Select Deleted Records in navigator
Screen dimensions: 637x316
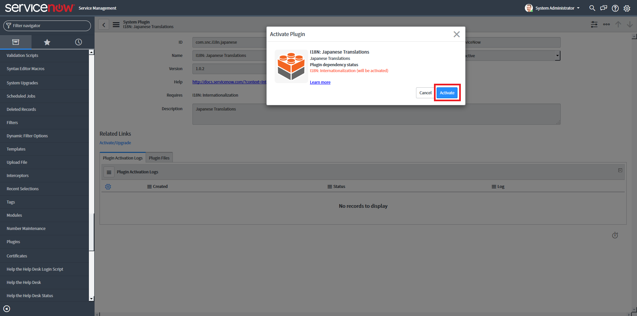pos(21,110)
